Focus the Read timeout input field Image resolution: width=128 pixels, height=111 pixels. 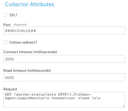64,77
